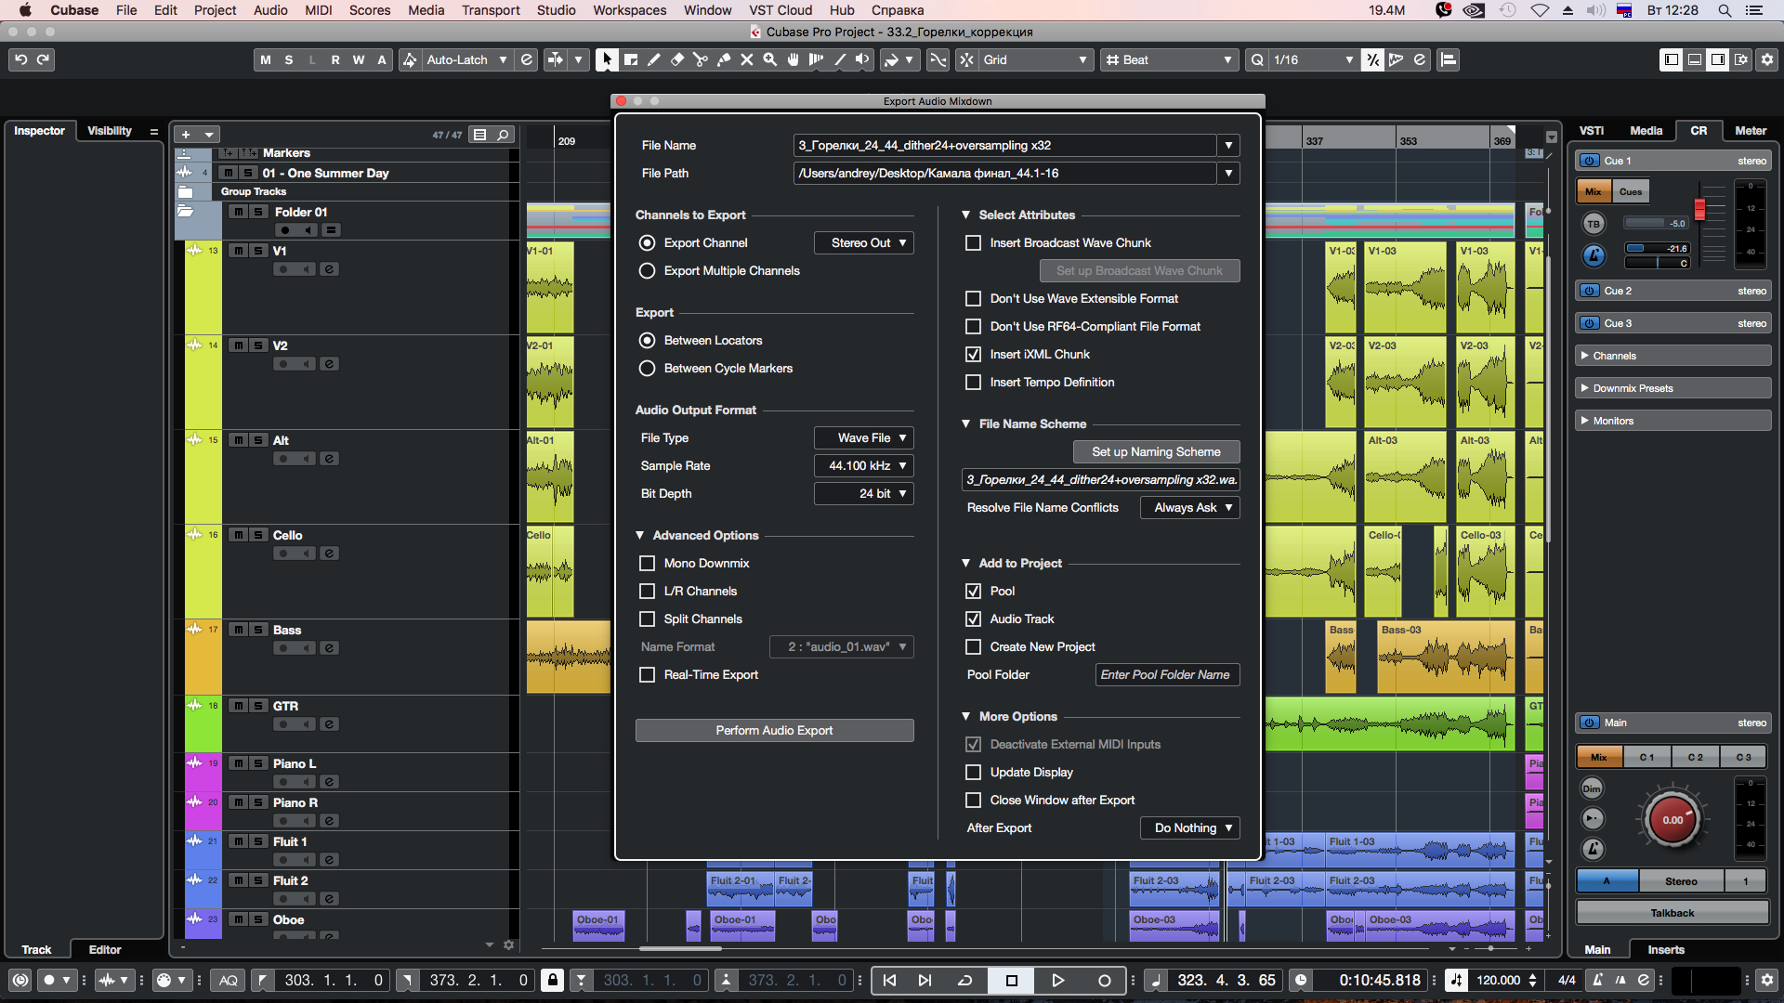Open the File Path history dropdown arrow
This screenshot has height=1003, width=1784.
pyautogui.click(x=1228, y=173)
